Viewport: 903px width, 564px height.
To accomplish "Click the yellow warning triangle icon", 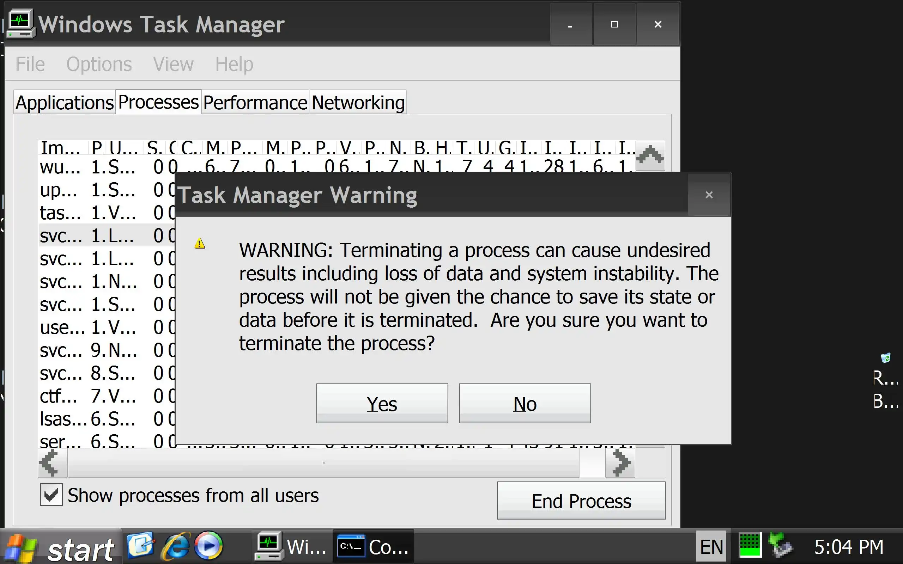I will [200, 244].
